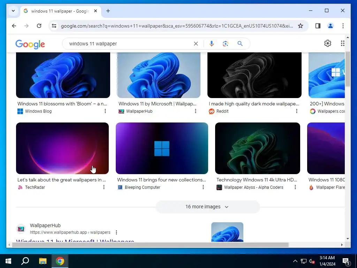Open Chrome's three-dot menu

343,26
